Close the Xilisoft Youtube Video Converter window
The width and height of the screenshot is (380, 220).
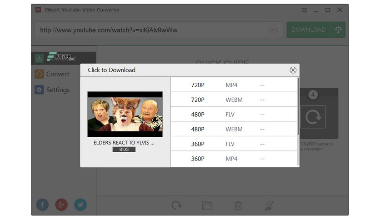[340, 10]
